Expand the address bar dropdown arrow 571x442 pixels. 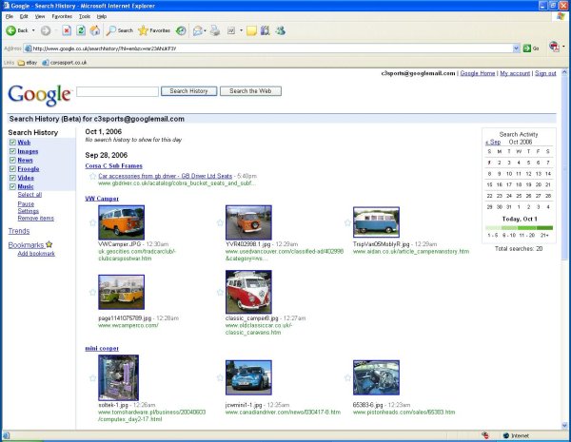(x=516, y=48)
